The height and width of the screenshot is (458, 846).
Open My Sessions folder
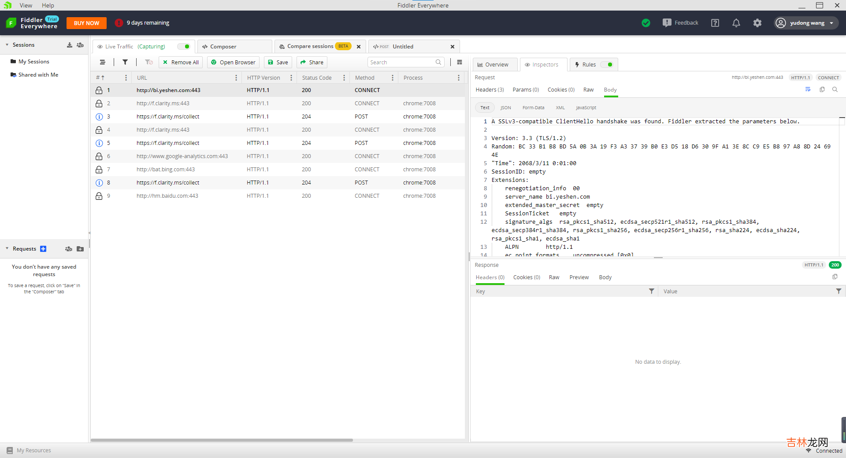[x=34, y=62]
